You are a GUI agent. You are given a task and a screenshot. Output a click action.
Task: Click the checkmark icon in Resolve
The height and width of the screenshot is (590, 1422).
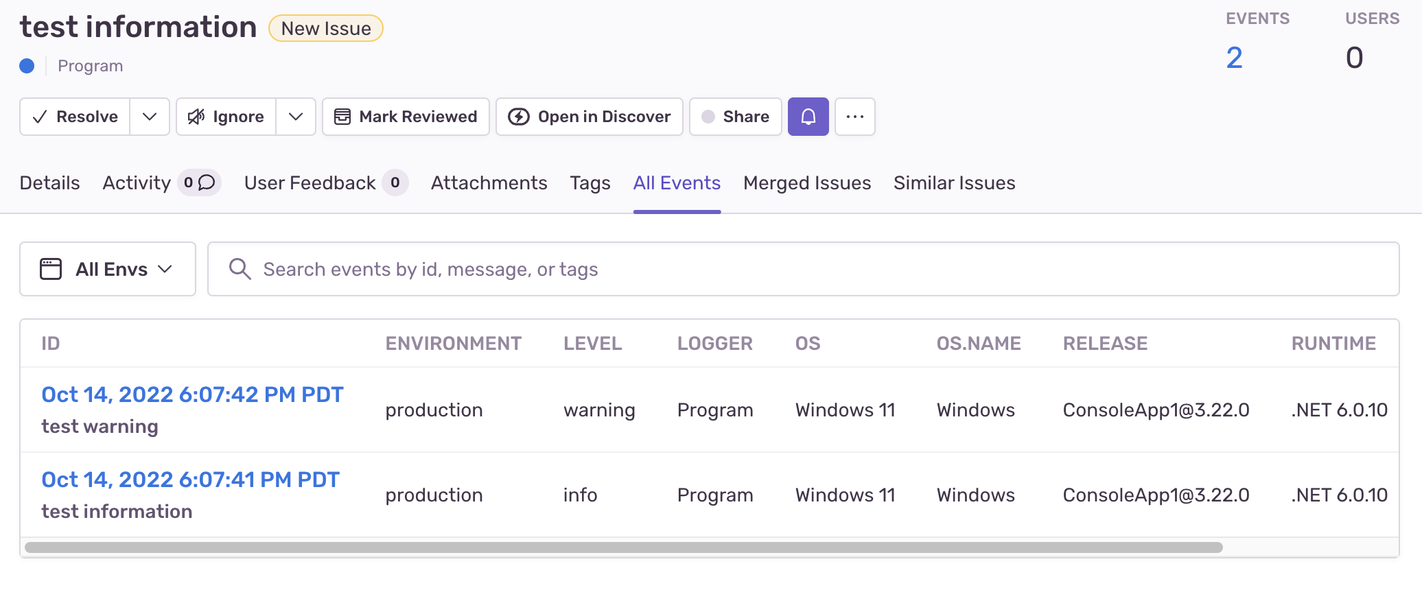(40, 117)
